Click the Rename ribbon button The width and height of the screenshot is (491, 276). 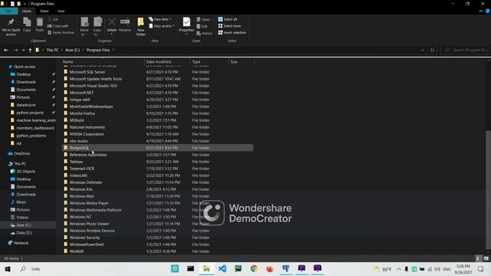point(125,25)
